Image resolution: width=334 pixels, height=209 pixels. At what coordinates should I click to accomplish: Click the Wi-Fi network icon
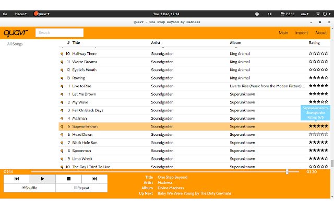318,14
